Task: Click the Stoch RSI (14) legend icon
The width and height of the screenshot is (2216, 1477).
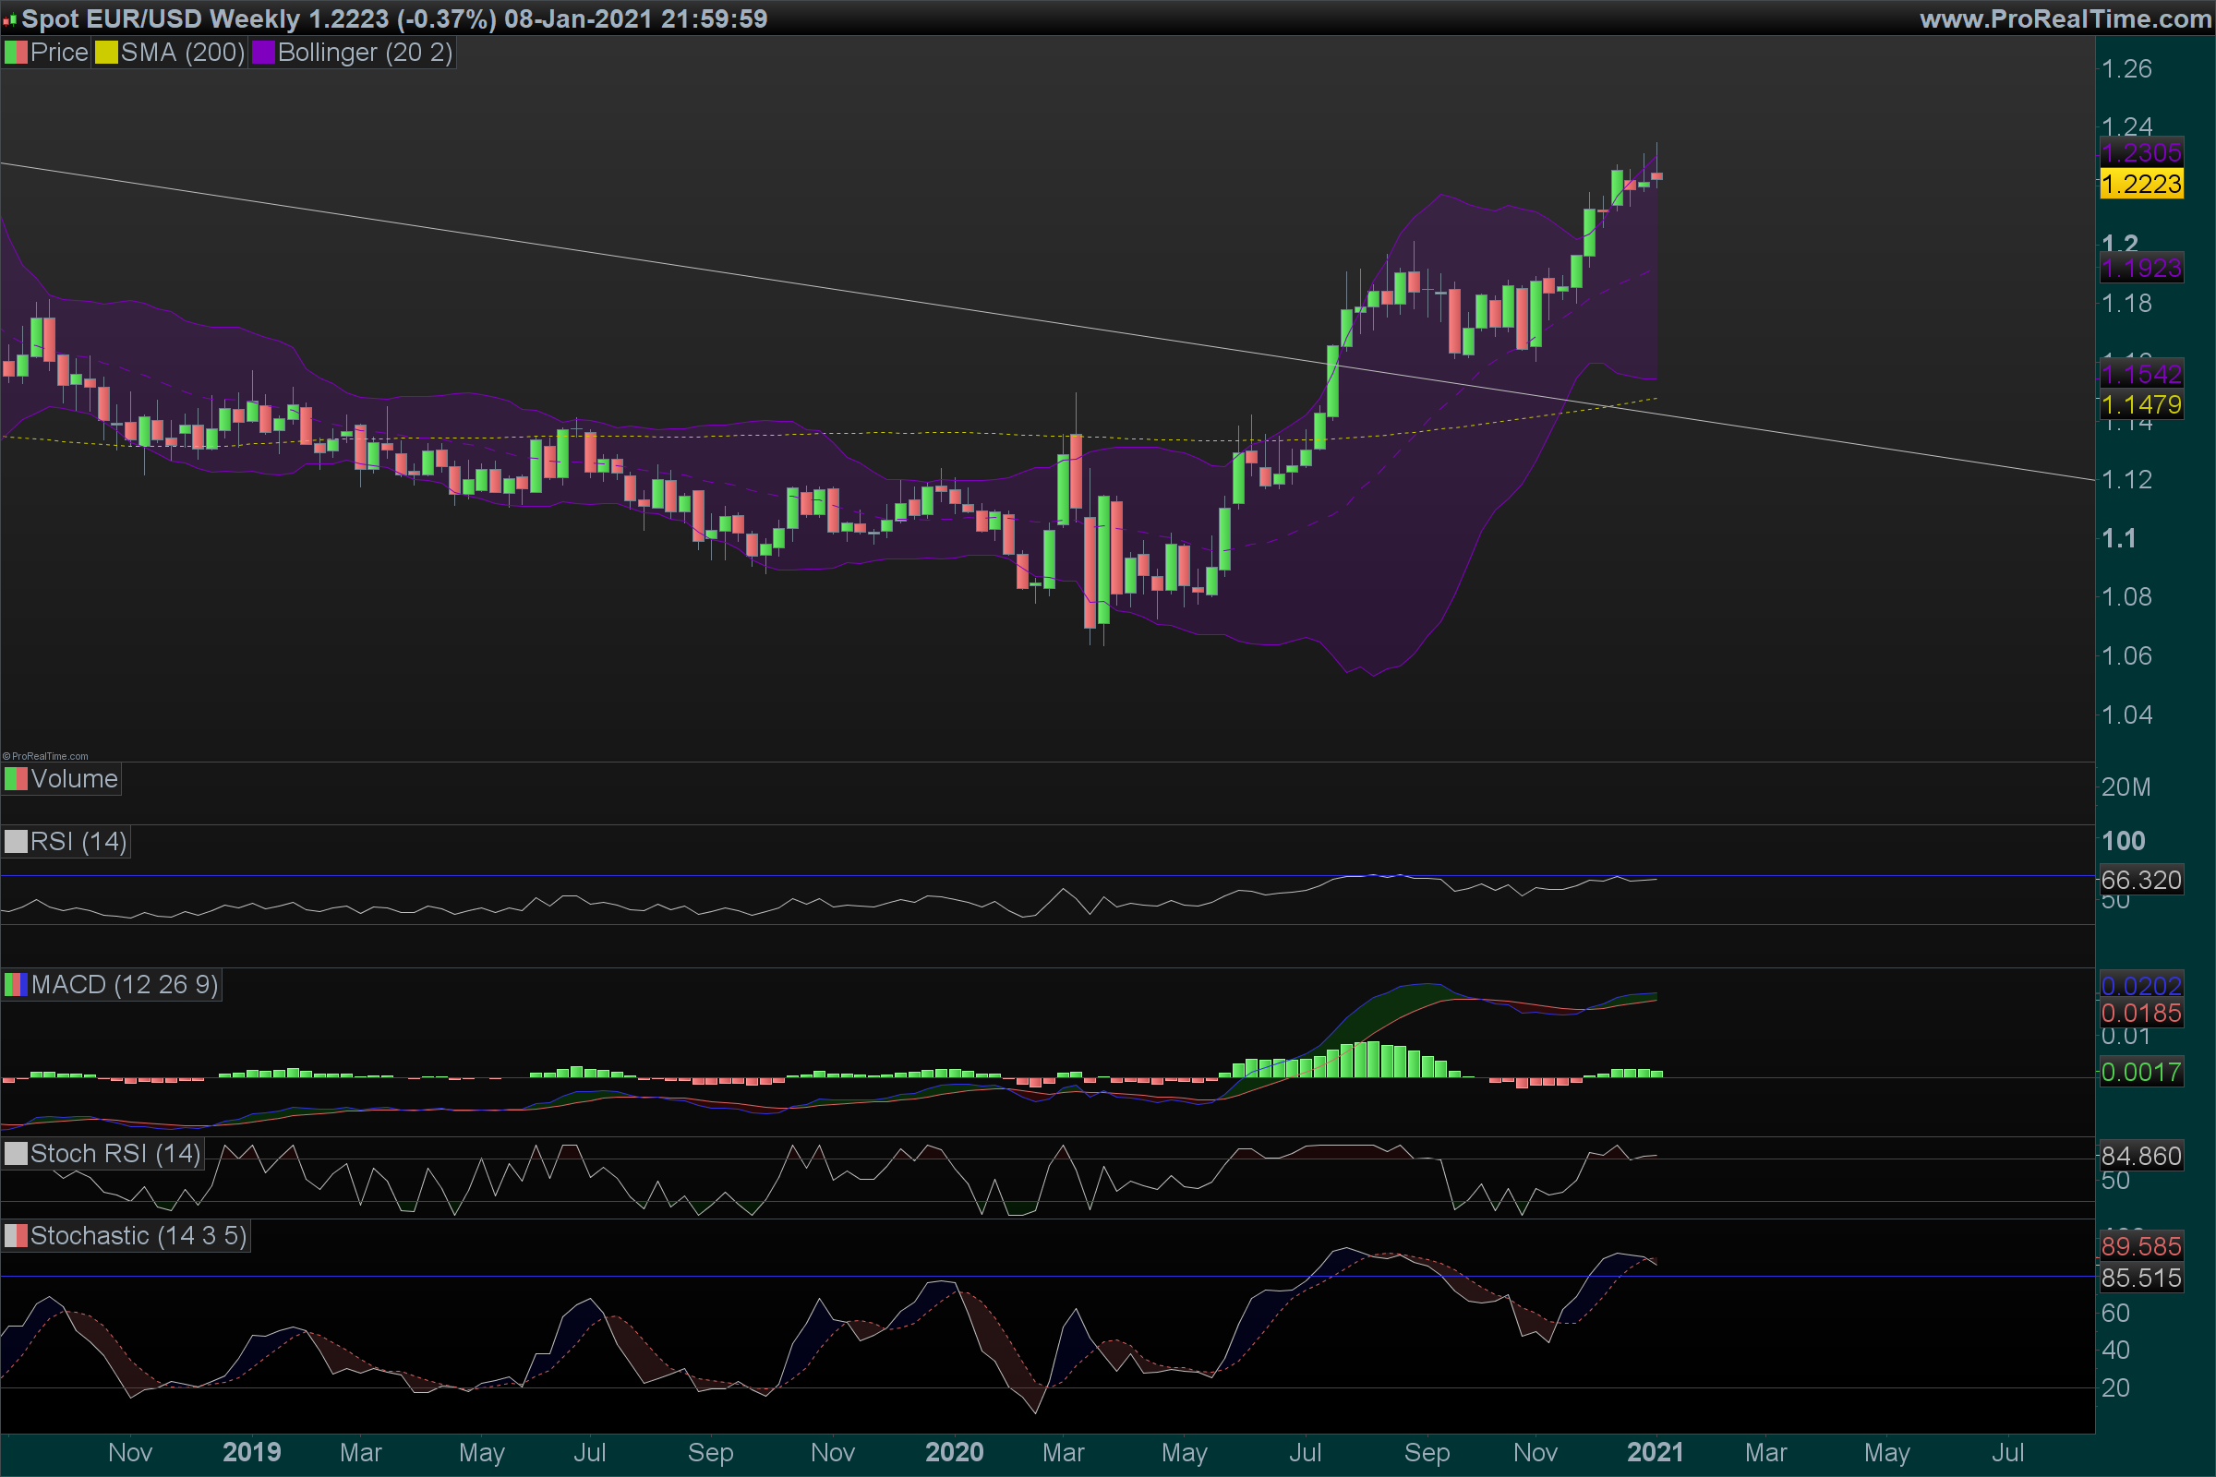Action: click(x=16, y=1154)
